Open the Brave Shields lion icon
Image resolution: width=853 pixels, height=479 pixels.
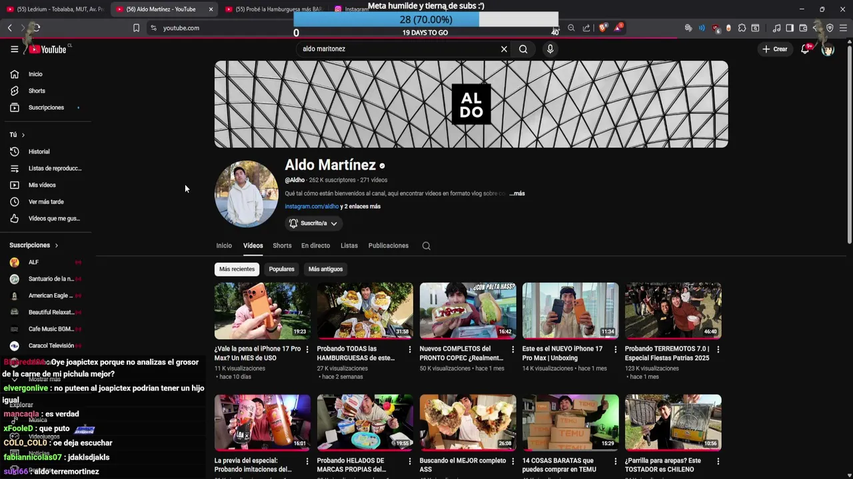(603, 28)
